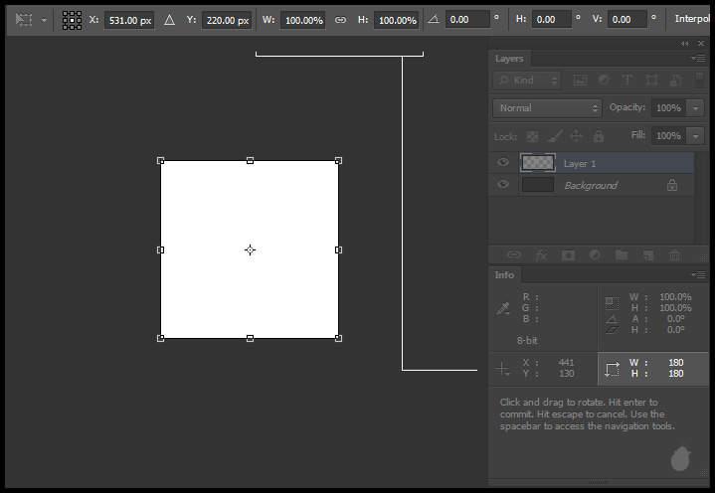Hide the Background layer
Viewport: 715px width, 493px height.
point(503,185)
